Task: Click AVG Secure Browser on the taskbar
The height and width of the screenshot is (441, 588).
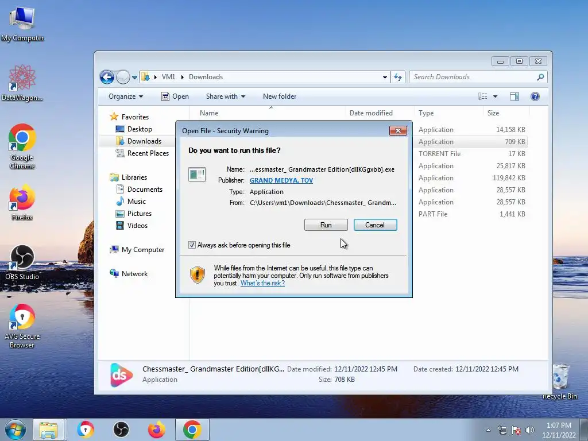Action: click(86, 430)
